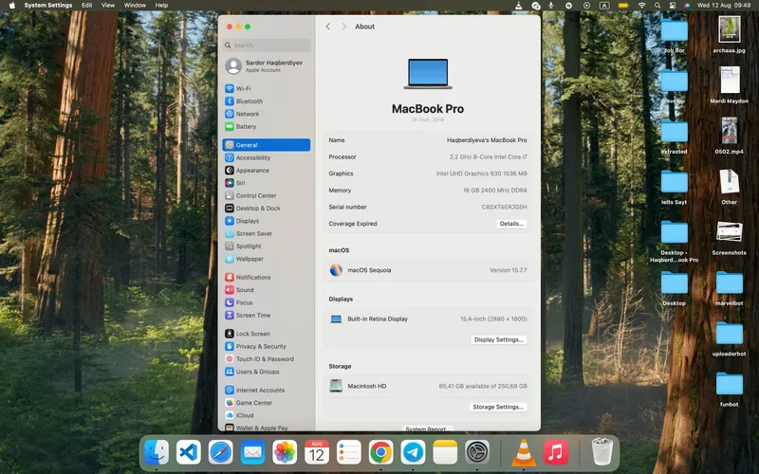Open Storage Settings button
The image size is (759, 474).
497,407
